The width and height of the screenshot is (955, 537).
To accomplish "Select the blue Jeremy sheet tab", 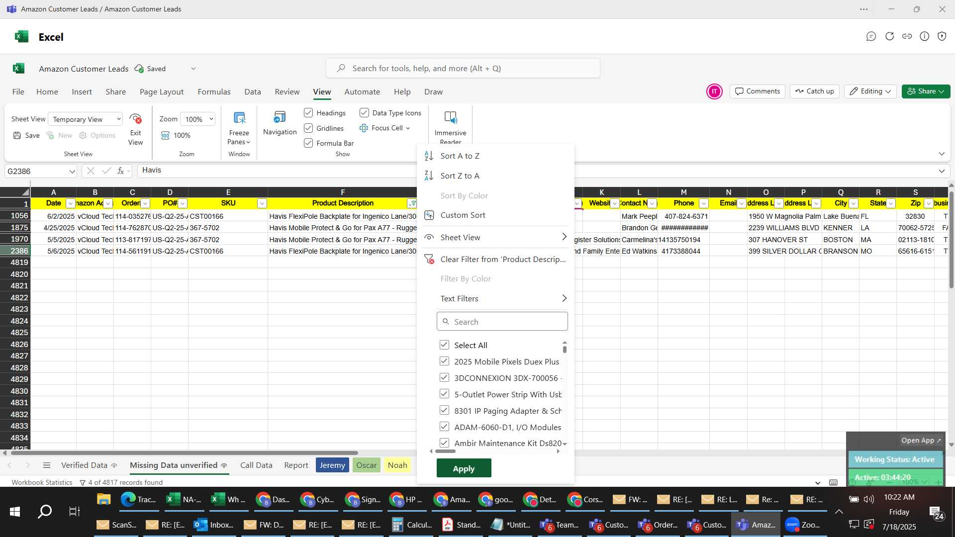I will click(332, 465).
